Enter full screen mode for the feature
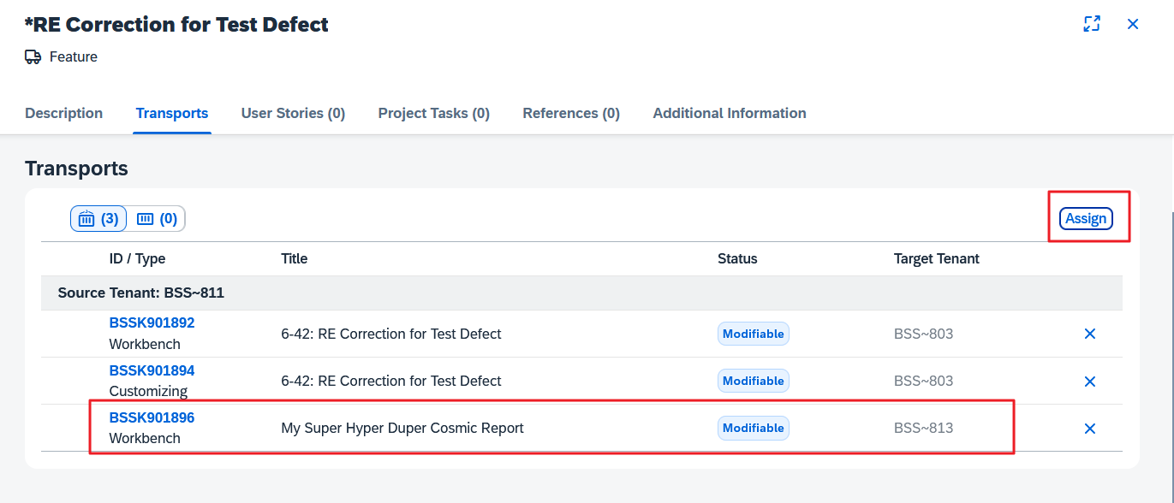This screenshot has width=1174, height=503. tap(1091, 24)
